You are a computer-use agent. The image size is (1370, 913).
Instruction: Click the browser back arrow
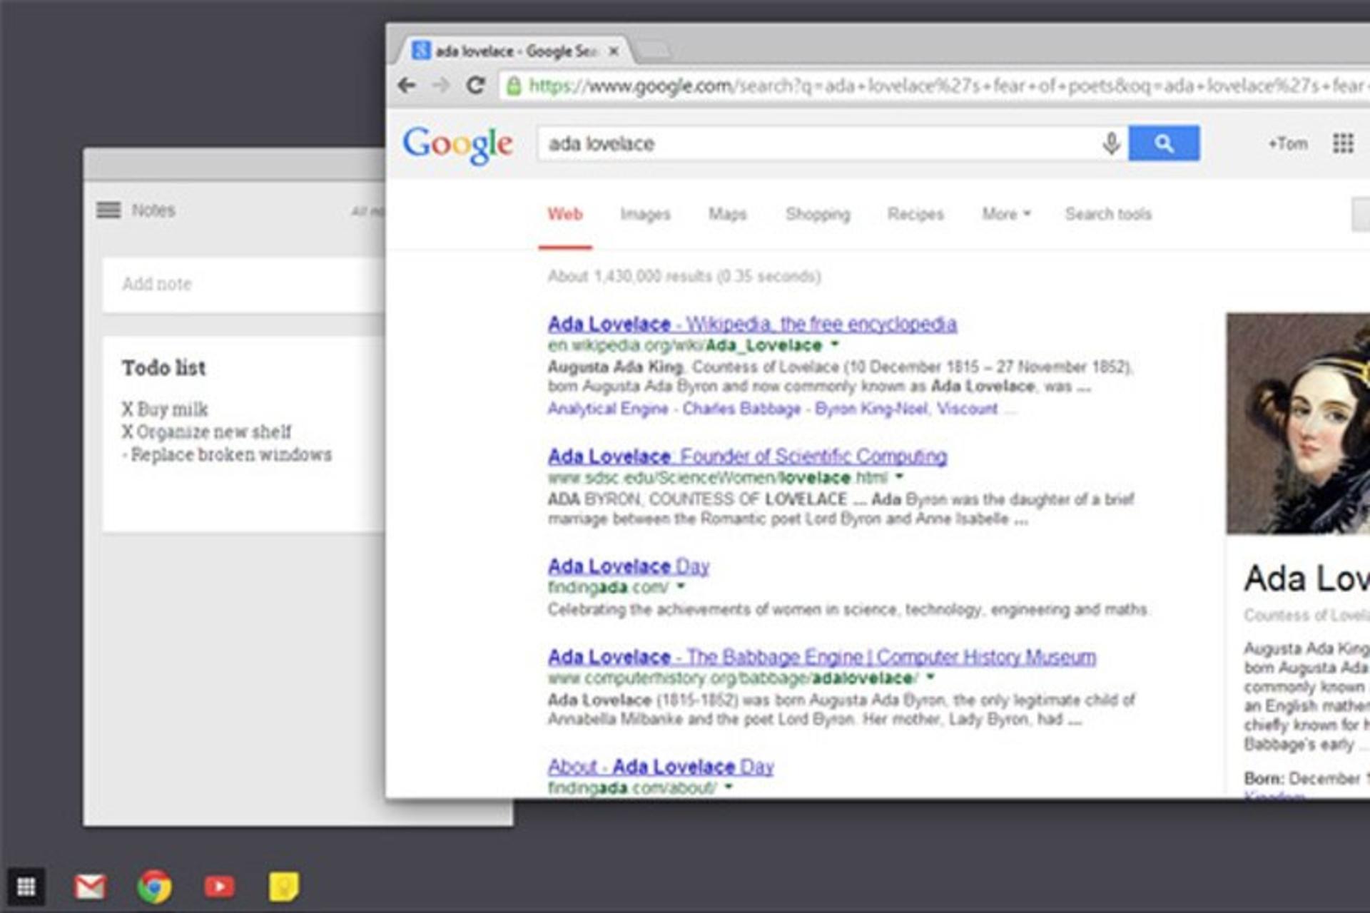[x=407, y=86]
